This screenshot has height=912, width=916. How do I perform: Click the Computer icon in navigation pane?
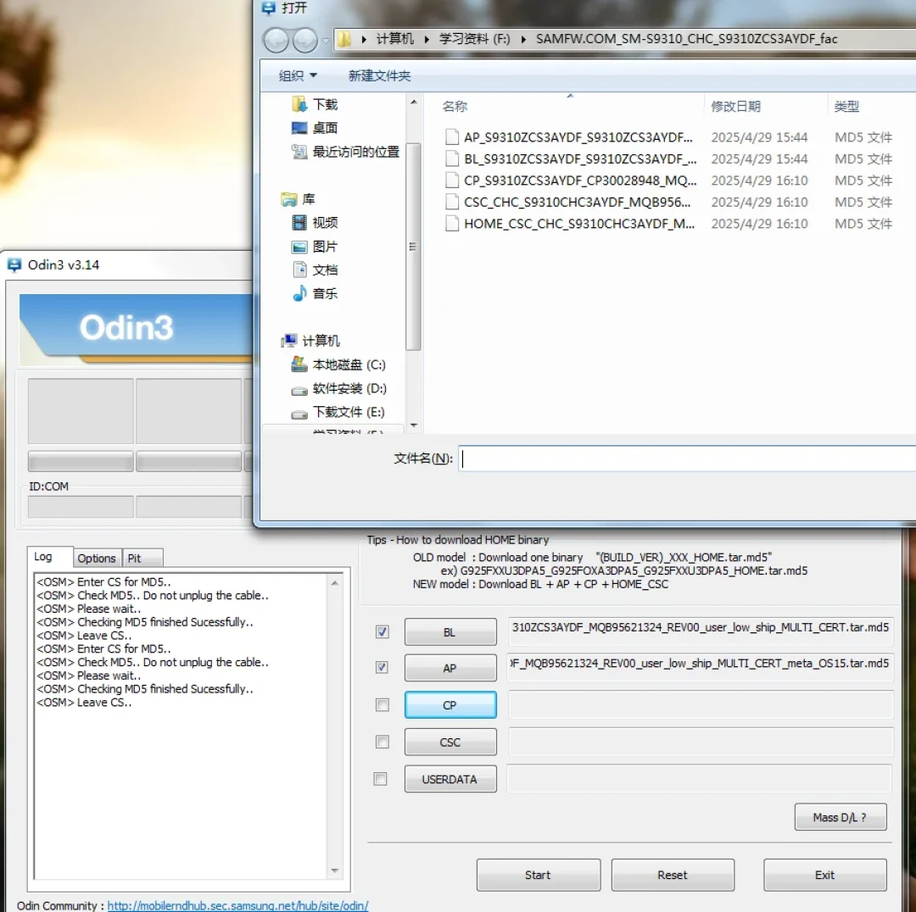click(288, 341)
